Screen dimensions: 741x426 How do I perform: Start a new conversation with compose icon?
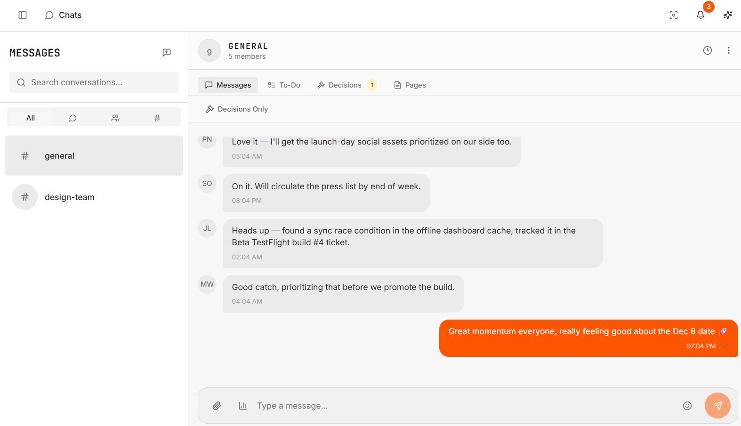click(x=167, y=52)
